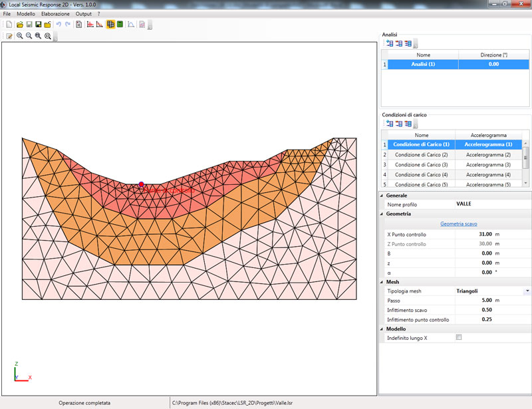Open the Output menu
The width and height of the screenshot is (532, 409).
coord(84,14)
